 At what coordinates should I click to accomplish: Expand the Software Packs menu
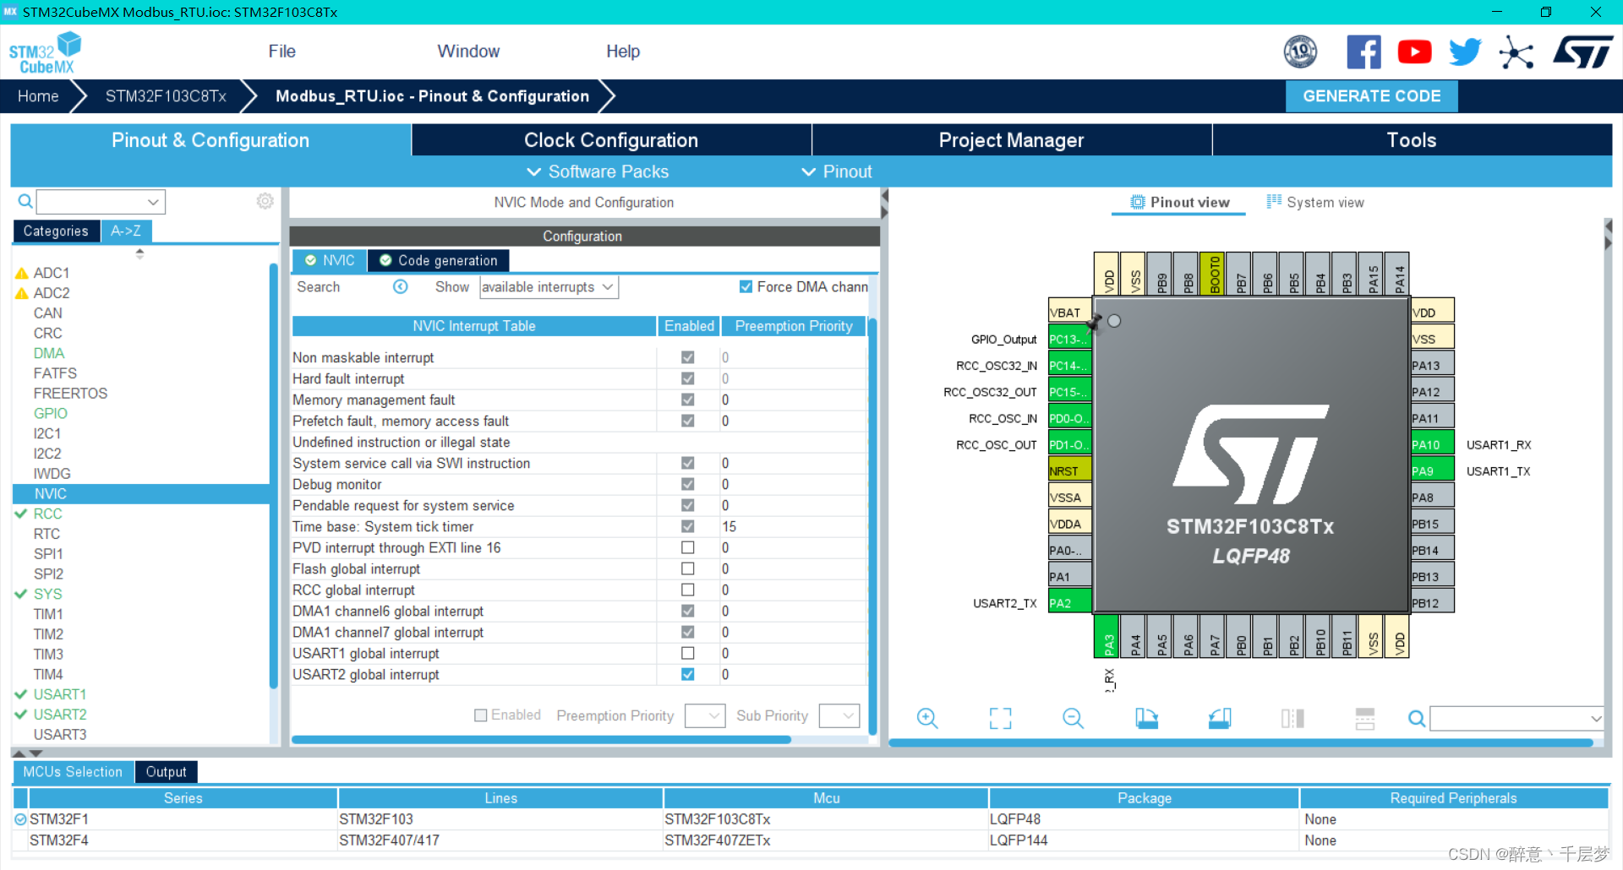(598, 171)
